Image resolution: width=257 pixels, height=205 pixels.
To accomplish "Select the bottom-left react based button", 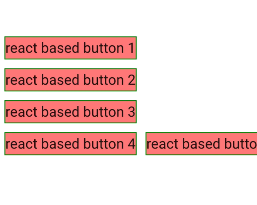I will [70, 144].
